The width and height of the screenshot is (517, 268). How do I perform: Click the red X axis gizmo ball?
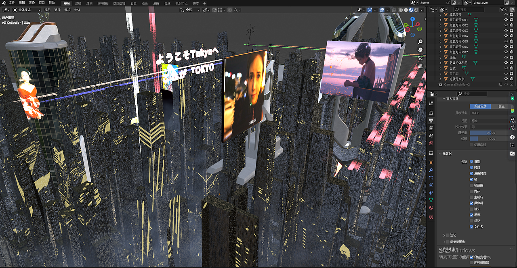pyautogui.click(x=418, y=25)
